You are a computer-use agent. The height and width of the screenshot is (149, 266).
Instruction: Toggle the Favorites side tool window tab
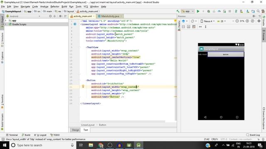coord(2,101)
